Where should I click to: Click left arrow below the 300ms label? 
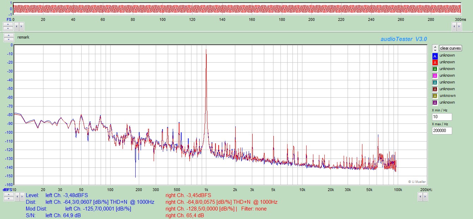454,26
